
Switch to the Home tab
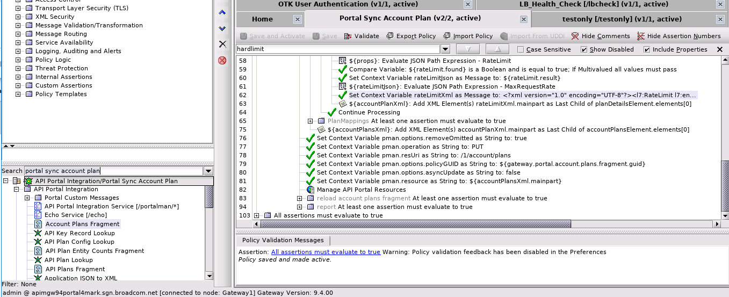tap(262, 19)
